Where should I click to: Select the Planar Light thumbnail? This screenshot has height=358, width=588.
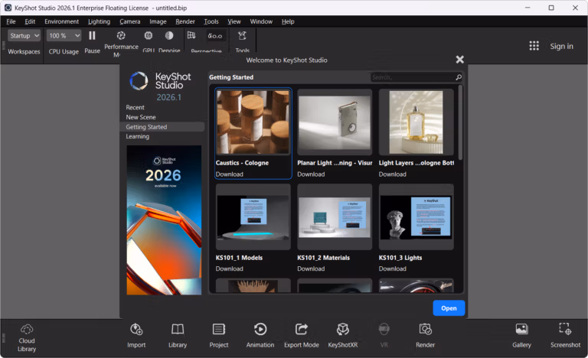click(335, 122)
